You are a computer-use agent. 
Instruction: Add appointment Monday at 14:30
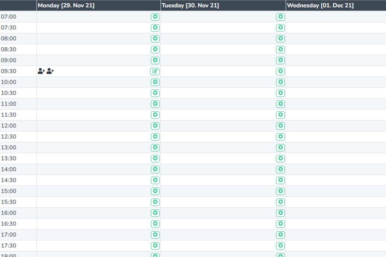pyautogui.click(x=155, y=180)
